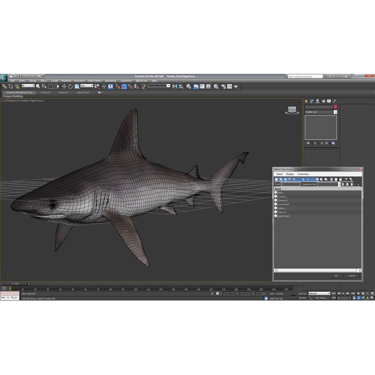
Task: Click the magenta object color swatch
Action: coord(335,107)
